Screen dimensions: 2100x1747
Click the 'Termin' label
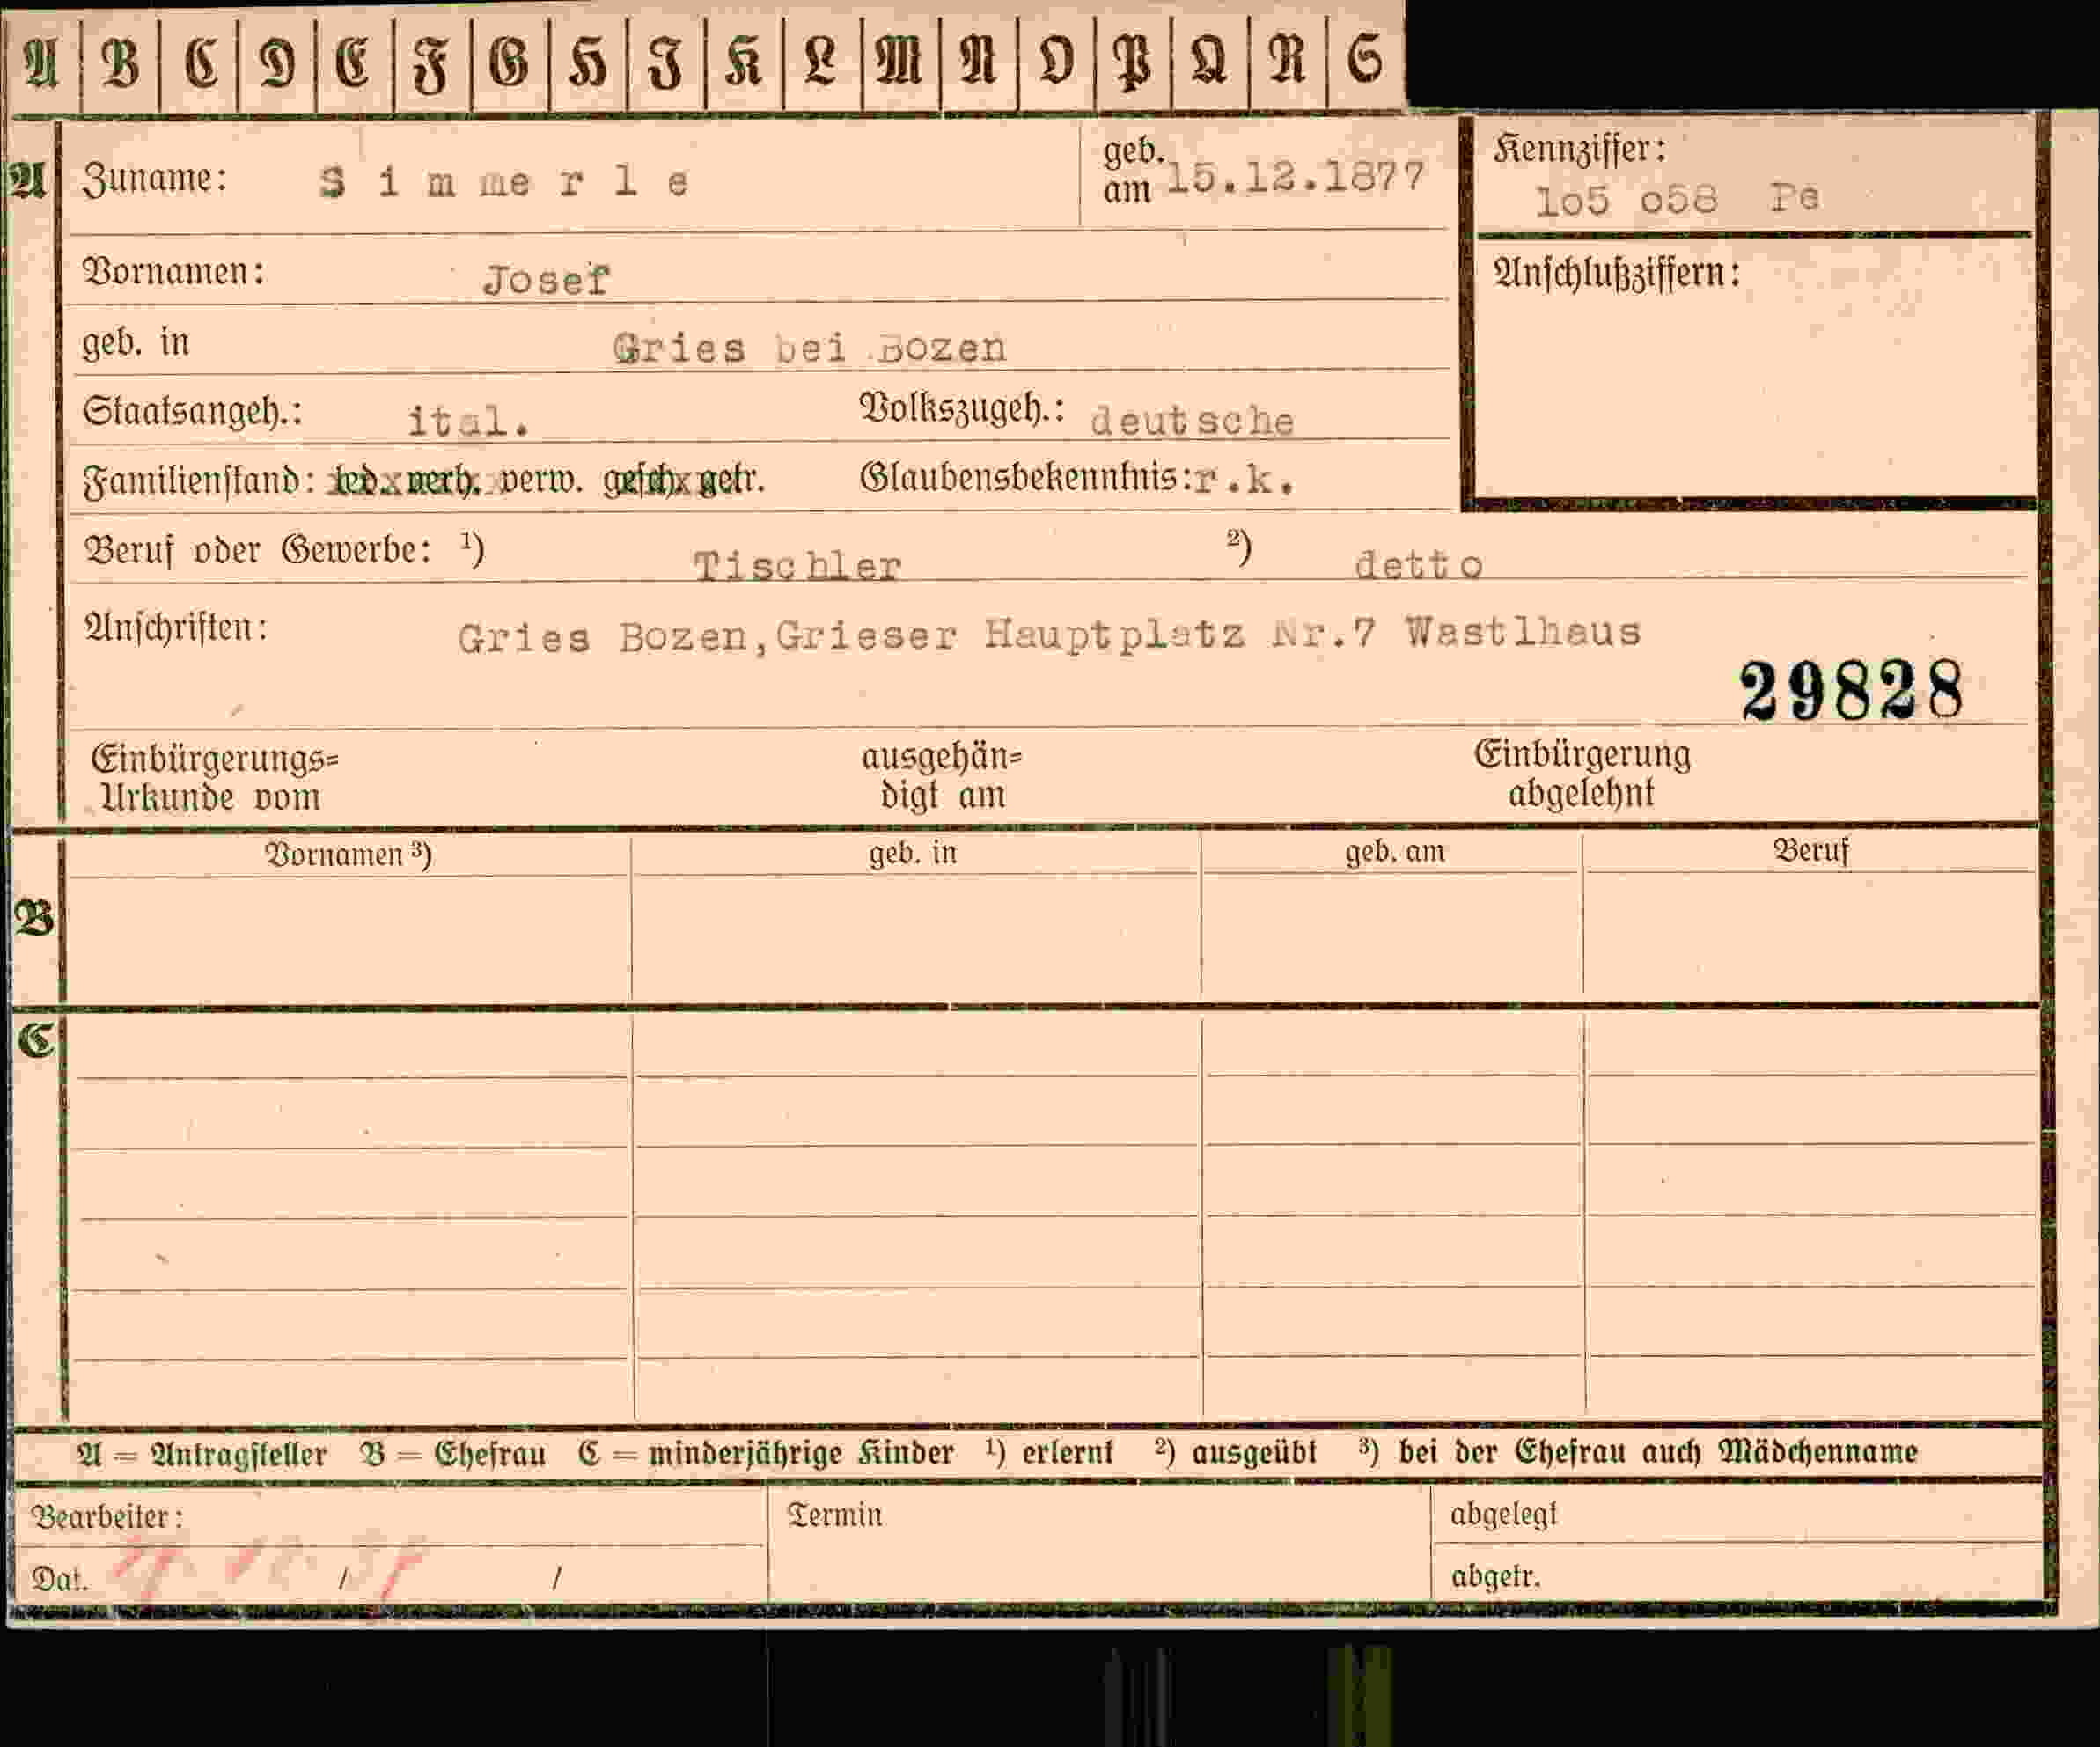coord(834,1516)
